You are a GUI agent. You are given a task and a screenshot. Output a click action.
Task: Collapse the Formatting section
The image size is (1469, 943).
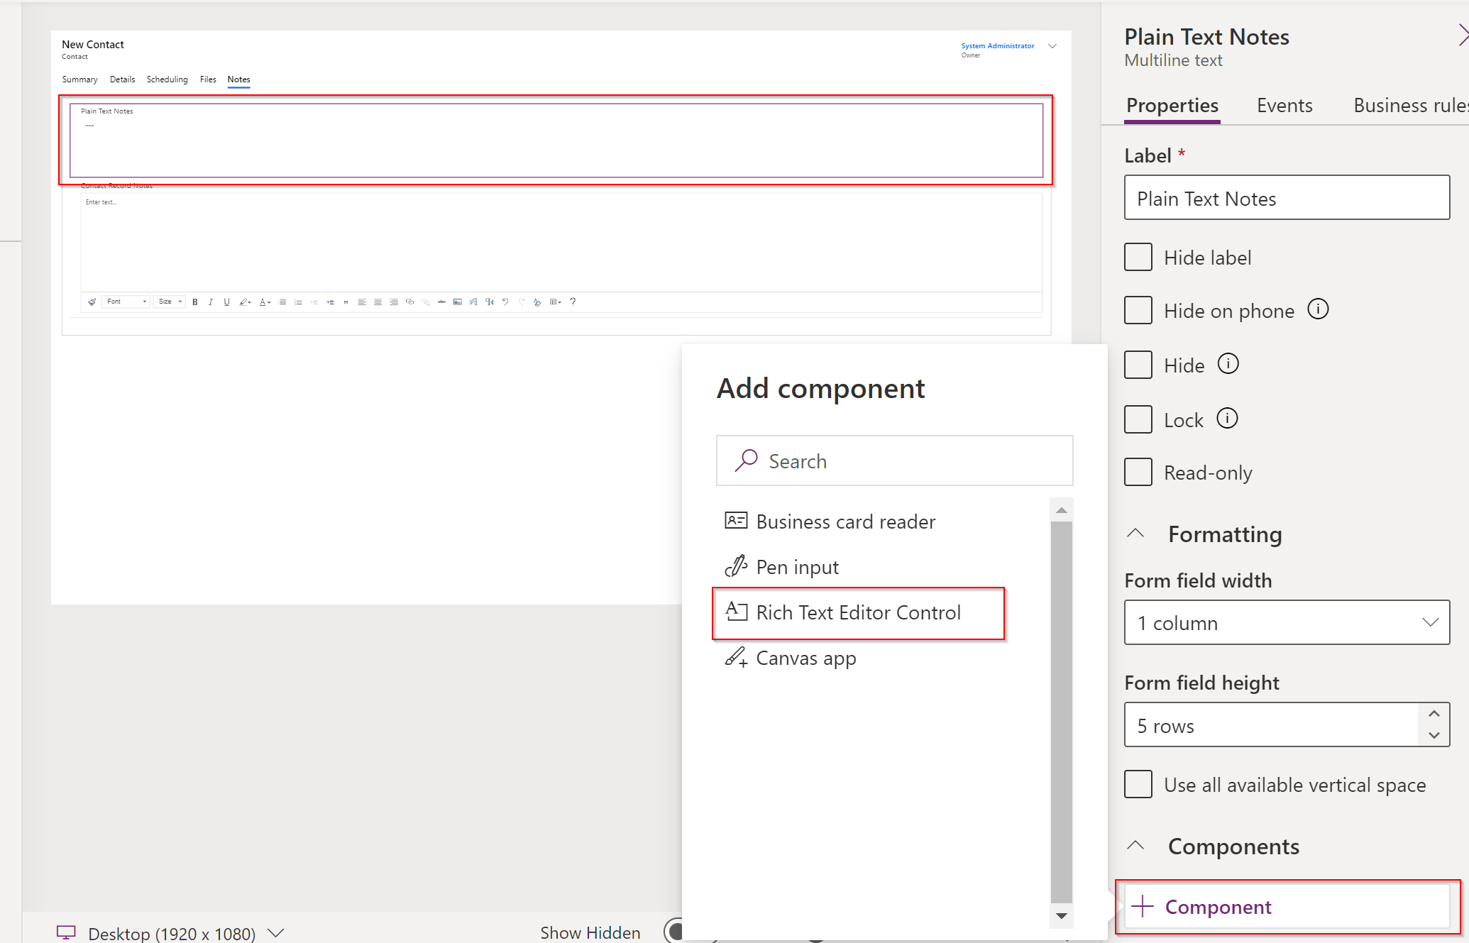click(x=1136, y=534)
